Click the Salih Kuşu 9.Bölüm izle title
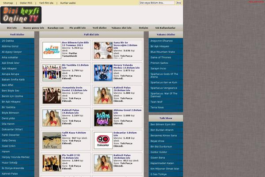This screenshot has width=265, height=177. [74, 134]
